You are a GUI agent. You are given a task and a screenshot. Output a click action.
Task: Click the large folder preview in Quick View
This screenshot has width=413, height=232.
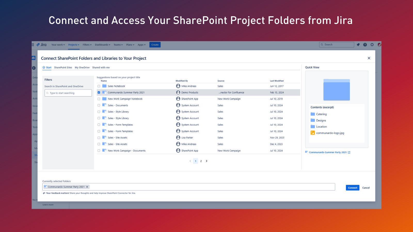(x=337, y=90)
